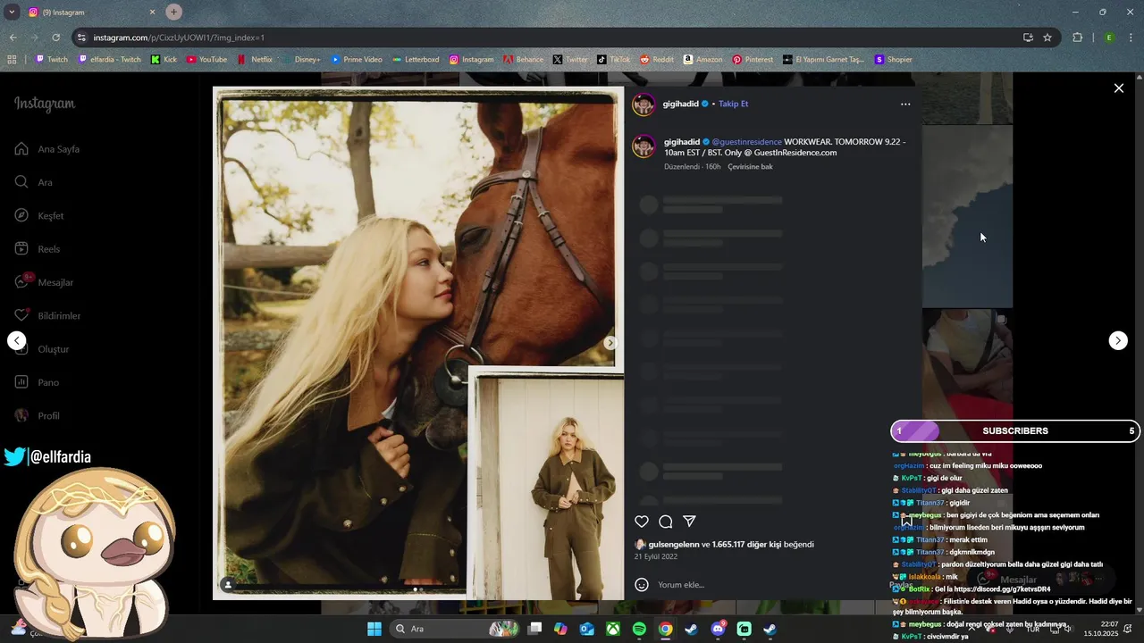Advance to the next image in the carousel
This screenshot has width=1144, height=643.
coord(610,343)
